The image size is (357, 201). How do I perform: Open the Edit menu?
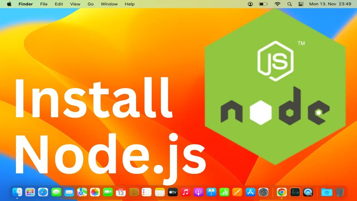point(59,4)
